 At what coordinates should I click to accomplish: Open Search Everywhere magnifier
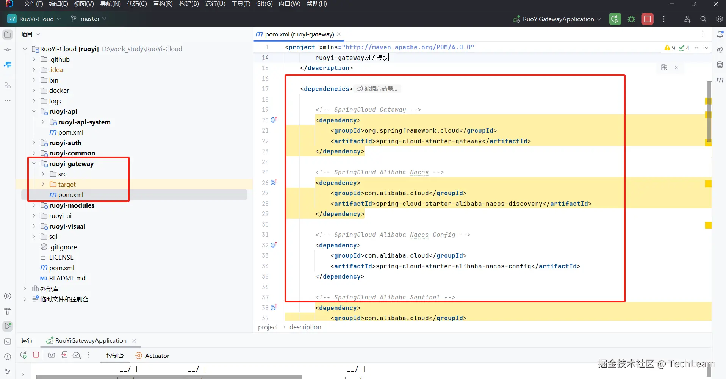(703, 19)
